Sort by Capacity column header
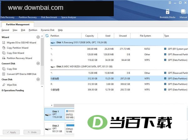This screenshot has height=140, width=188. point(90,36)
